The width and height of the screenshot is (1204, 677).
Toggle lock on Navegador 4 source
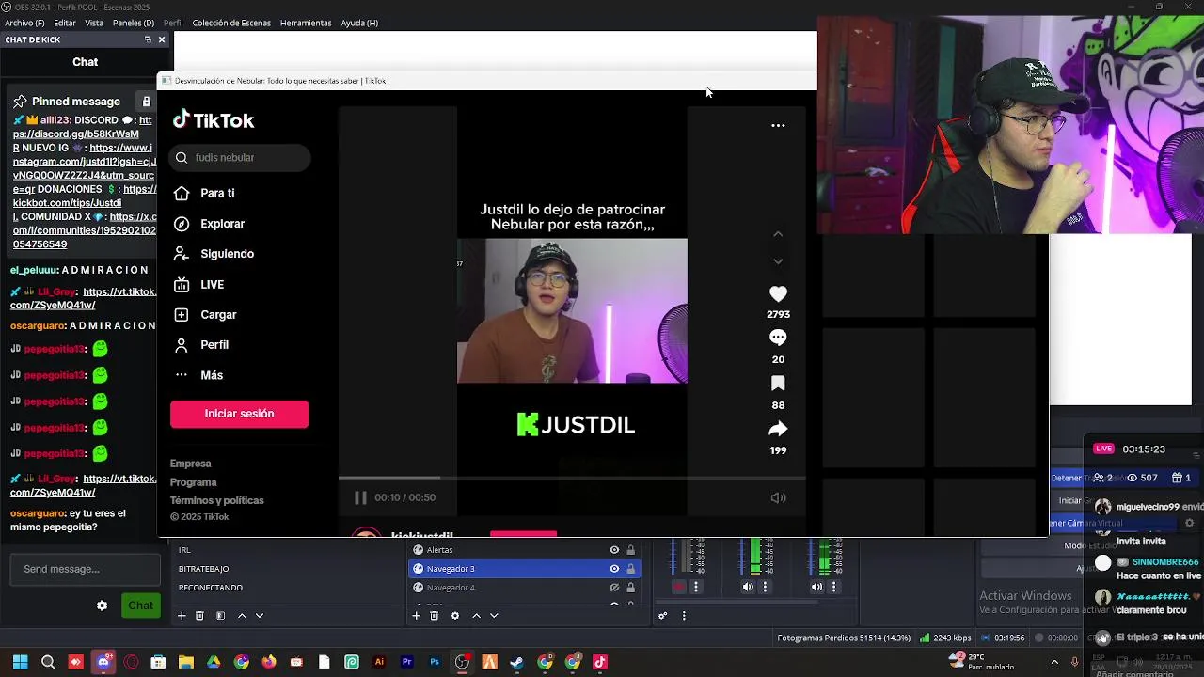point(630,588)
